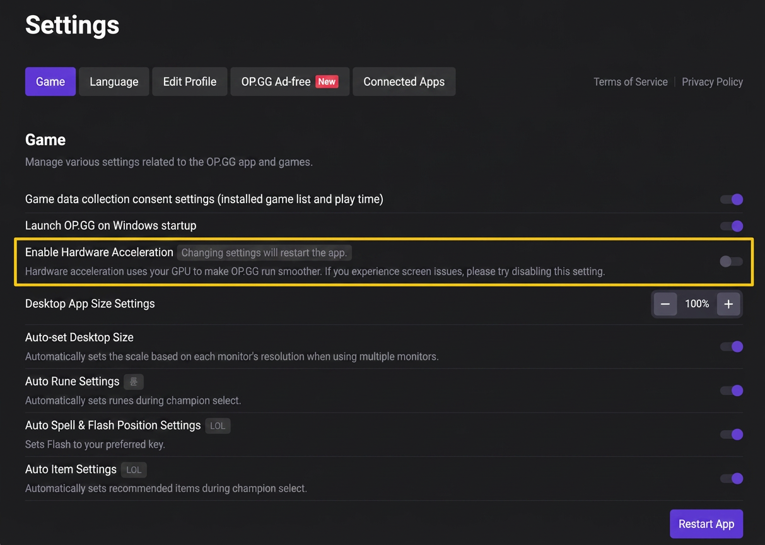Toggle game data collection consent switch

click(x=732, y=199)
